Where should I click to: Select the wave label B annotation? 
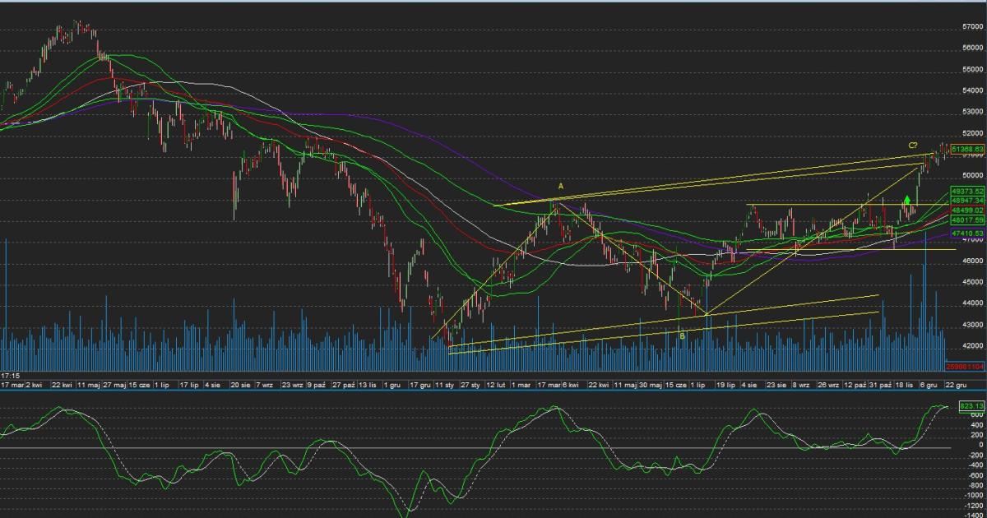coord(681,335)
